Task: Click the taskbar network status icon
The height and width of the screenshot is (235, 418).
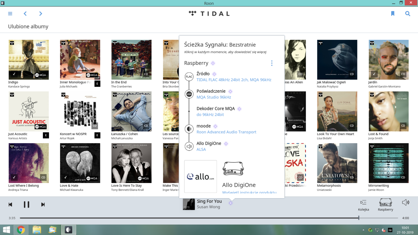Action: coord(377,230)
